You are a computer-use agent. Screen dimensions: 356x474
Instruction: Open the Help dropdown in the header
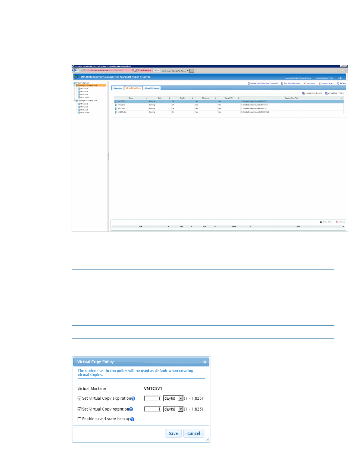coord(341,78)
